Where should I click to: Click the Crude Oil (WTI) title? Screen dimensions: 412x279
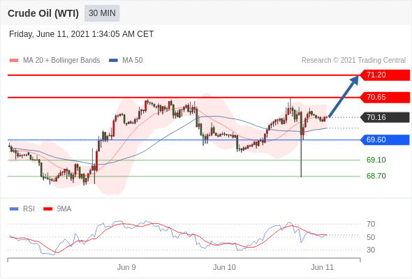[x=43, y=13]
